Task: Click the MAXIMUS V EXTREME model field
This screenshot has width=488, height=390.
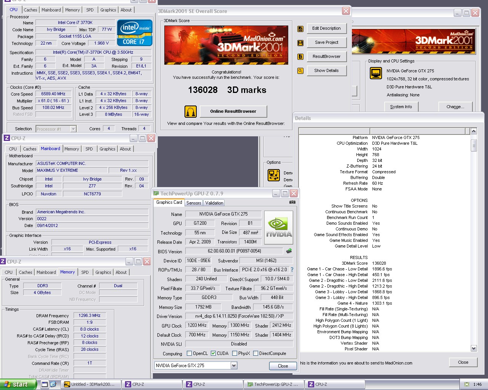Action: [72, 170]
